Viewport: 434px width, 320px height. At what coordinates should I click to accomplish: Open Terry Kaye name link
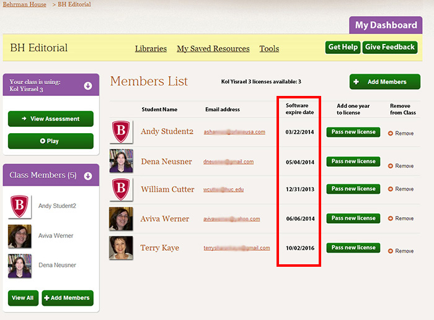point(160,248)
